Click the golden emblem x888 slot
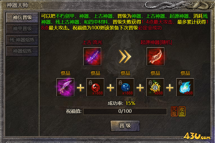 (155, 87)
